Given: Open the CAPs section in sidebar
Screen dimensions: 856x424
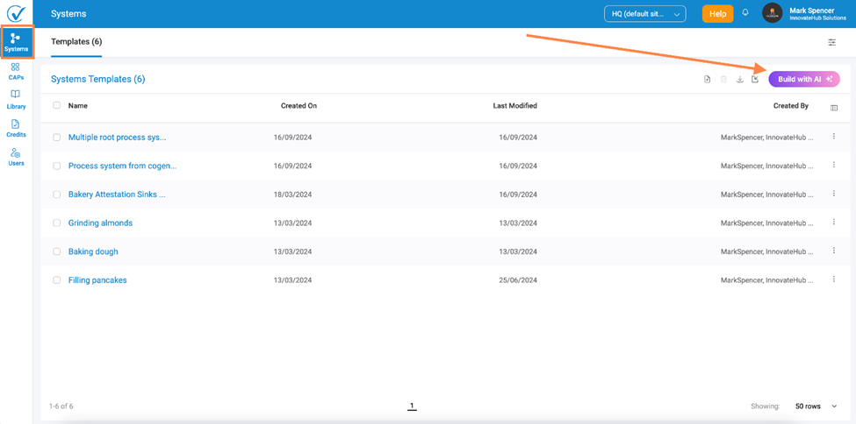Looking at the screenshot, I should pos(16,71).
